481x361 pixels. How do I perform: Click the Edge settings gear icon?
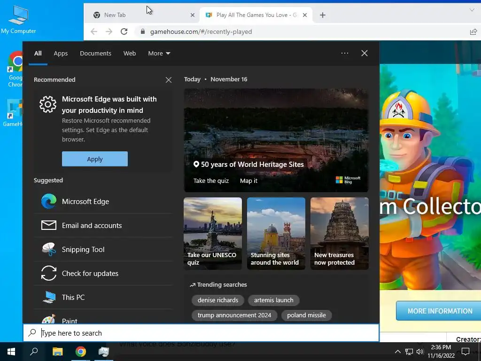pos(48,104)
